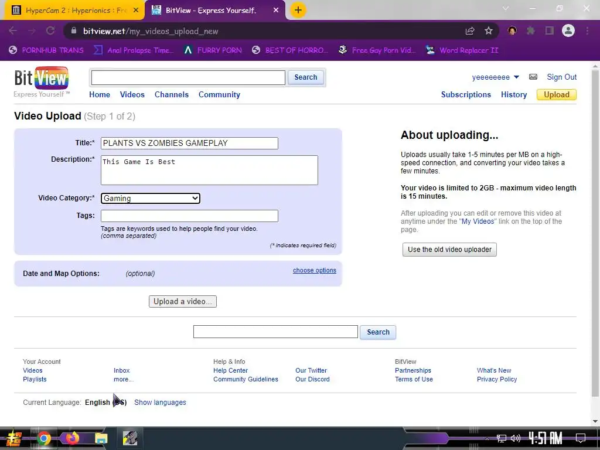Click the browser forward arrow
Viewport: 600px width, 450px height.
[x=32, y=31]
